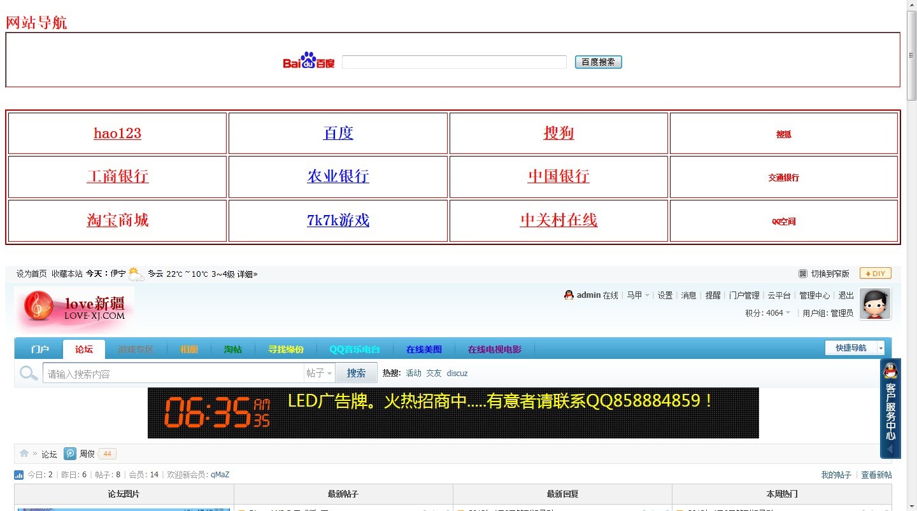This screenshot has height=511, width=917.
Task: Switch to narrow version via 切换到窄版
Action: pos(829,273)
